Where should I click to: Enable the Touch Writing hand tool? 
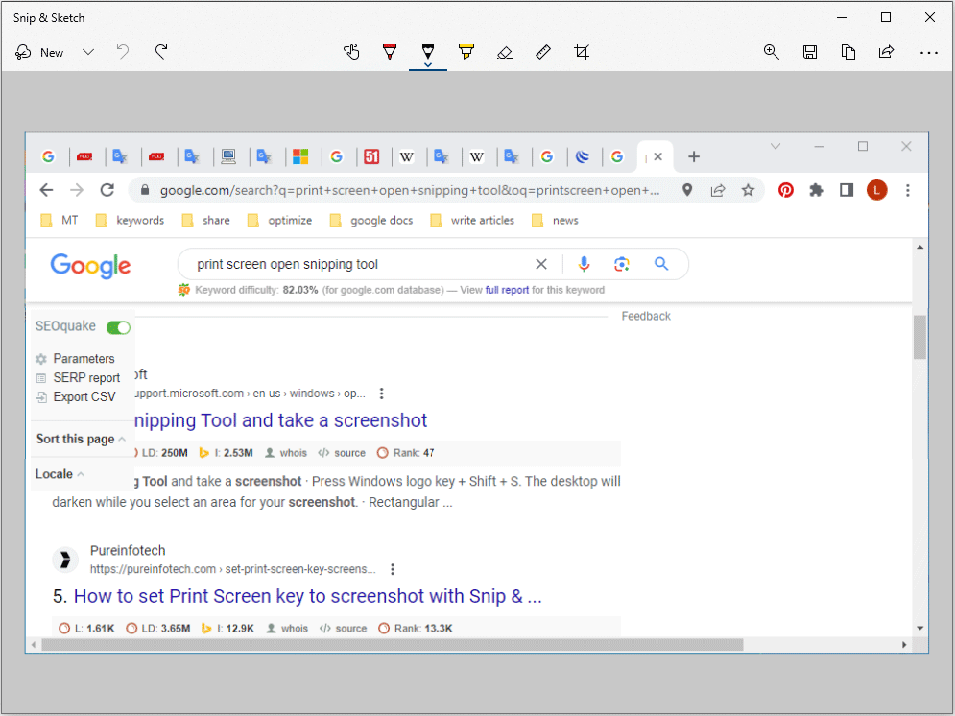click(x=351, y=52)
